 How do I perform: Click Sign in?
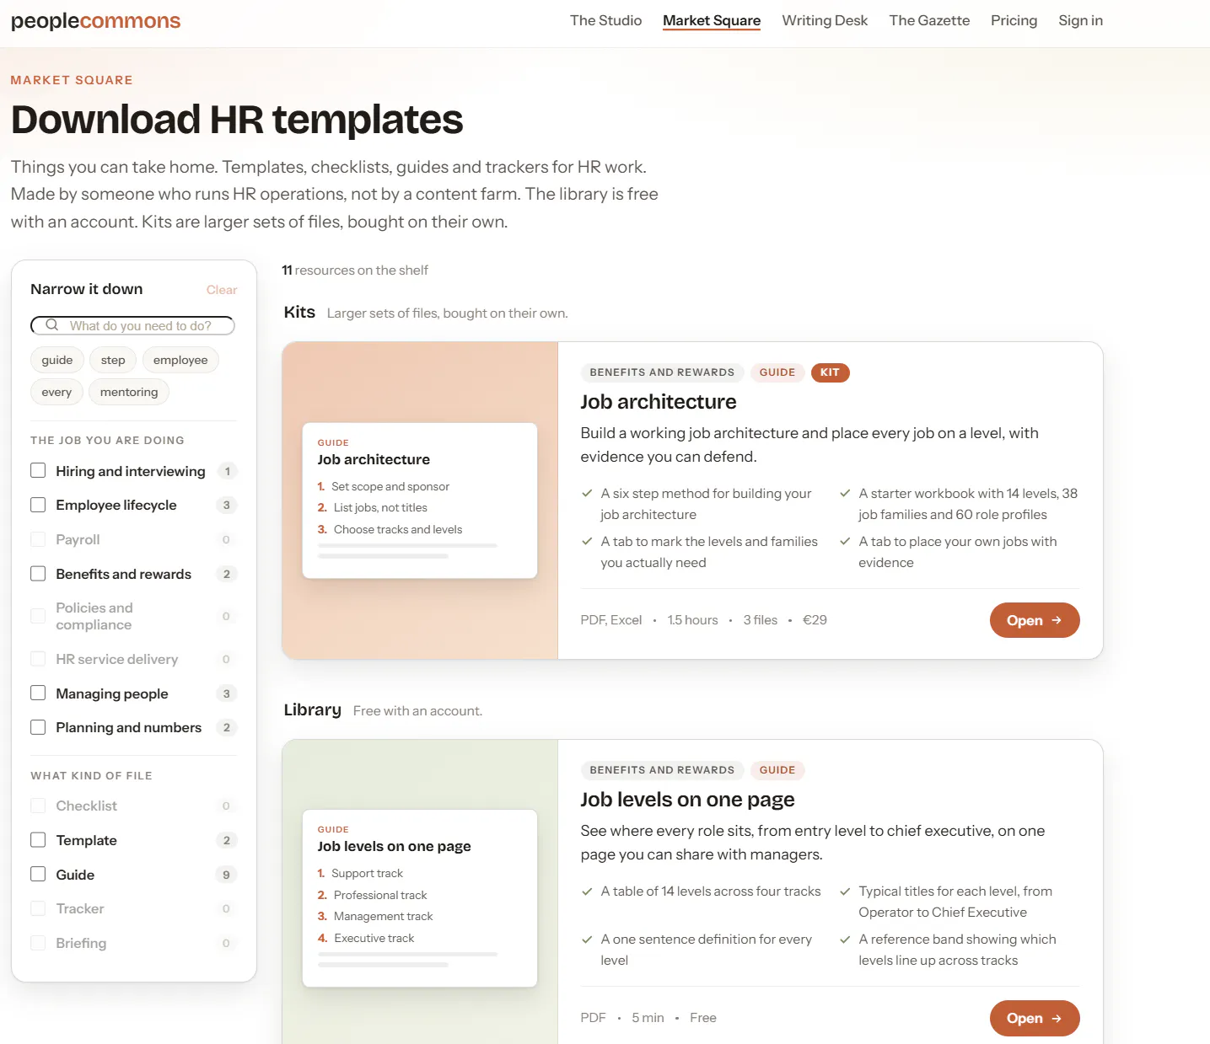pos(1080,20)
